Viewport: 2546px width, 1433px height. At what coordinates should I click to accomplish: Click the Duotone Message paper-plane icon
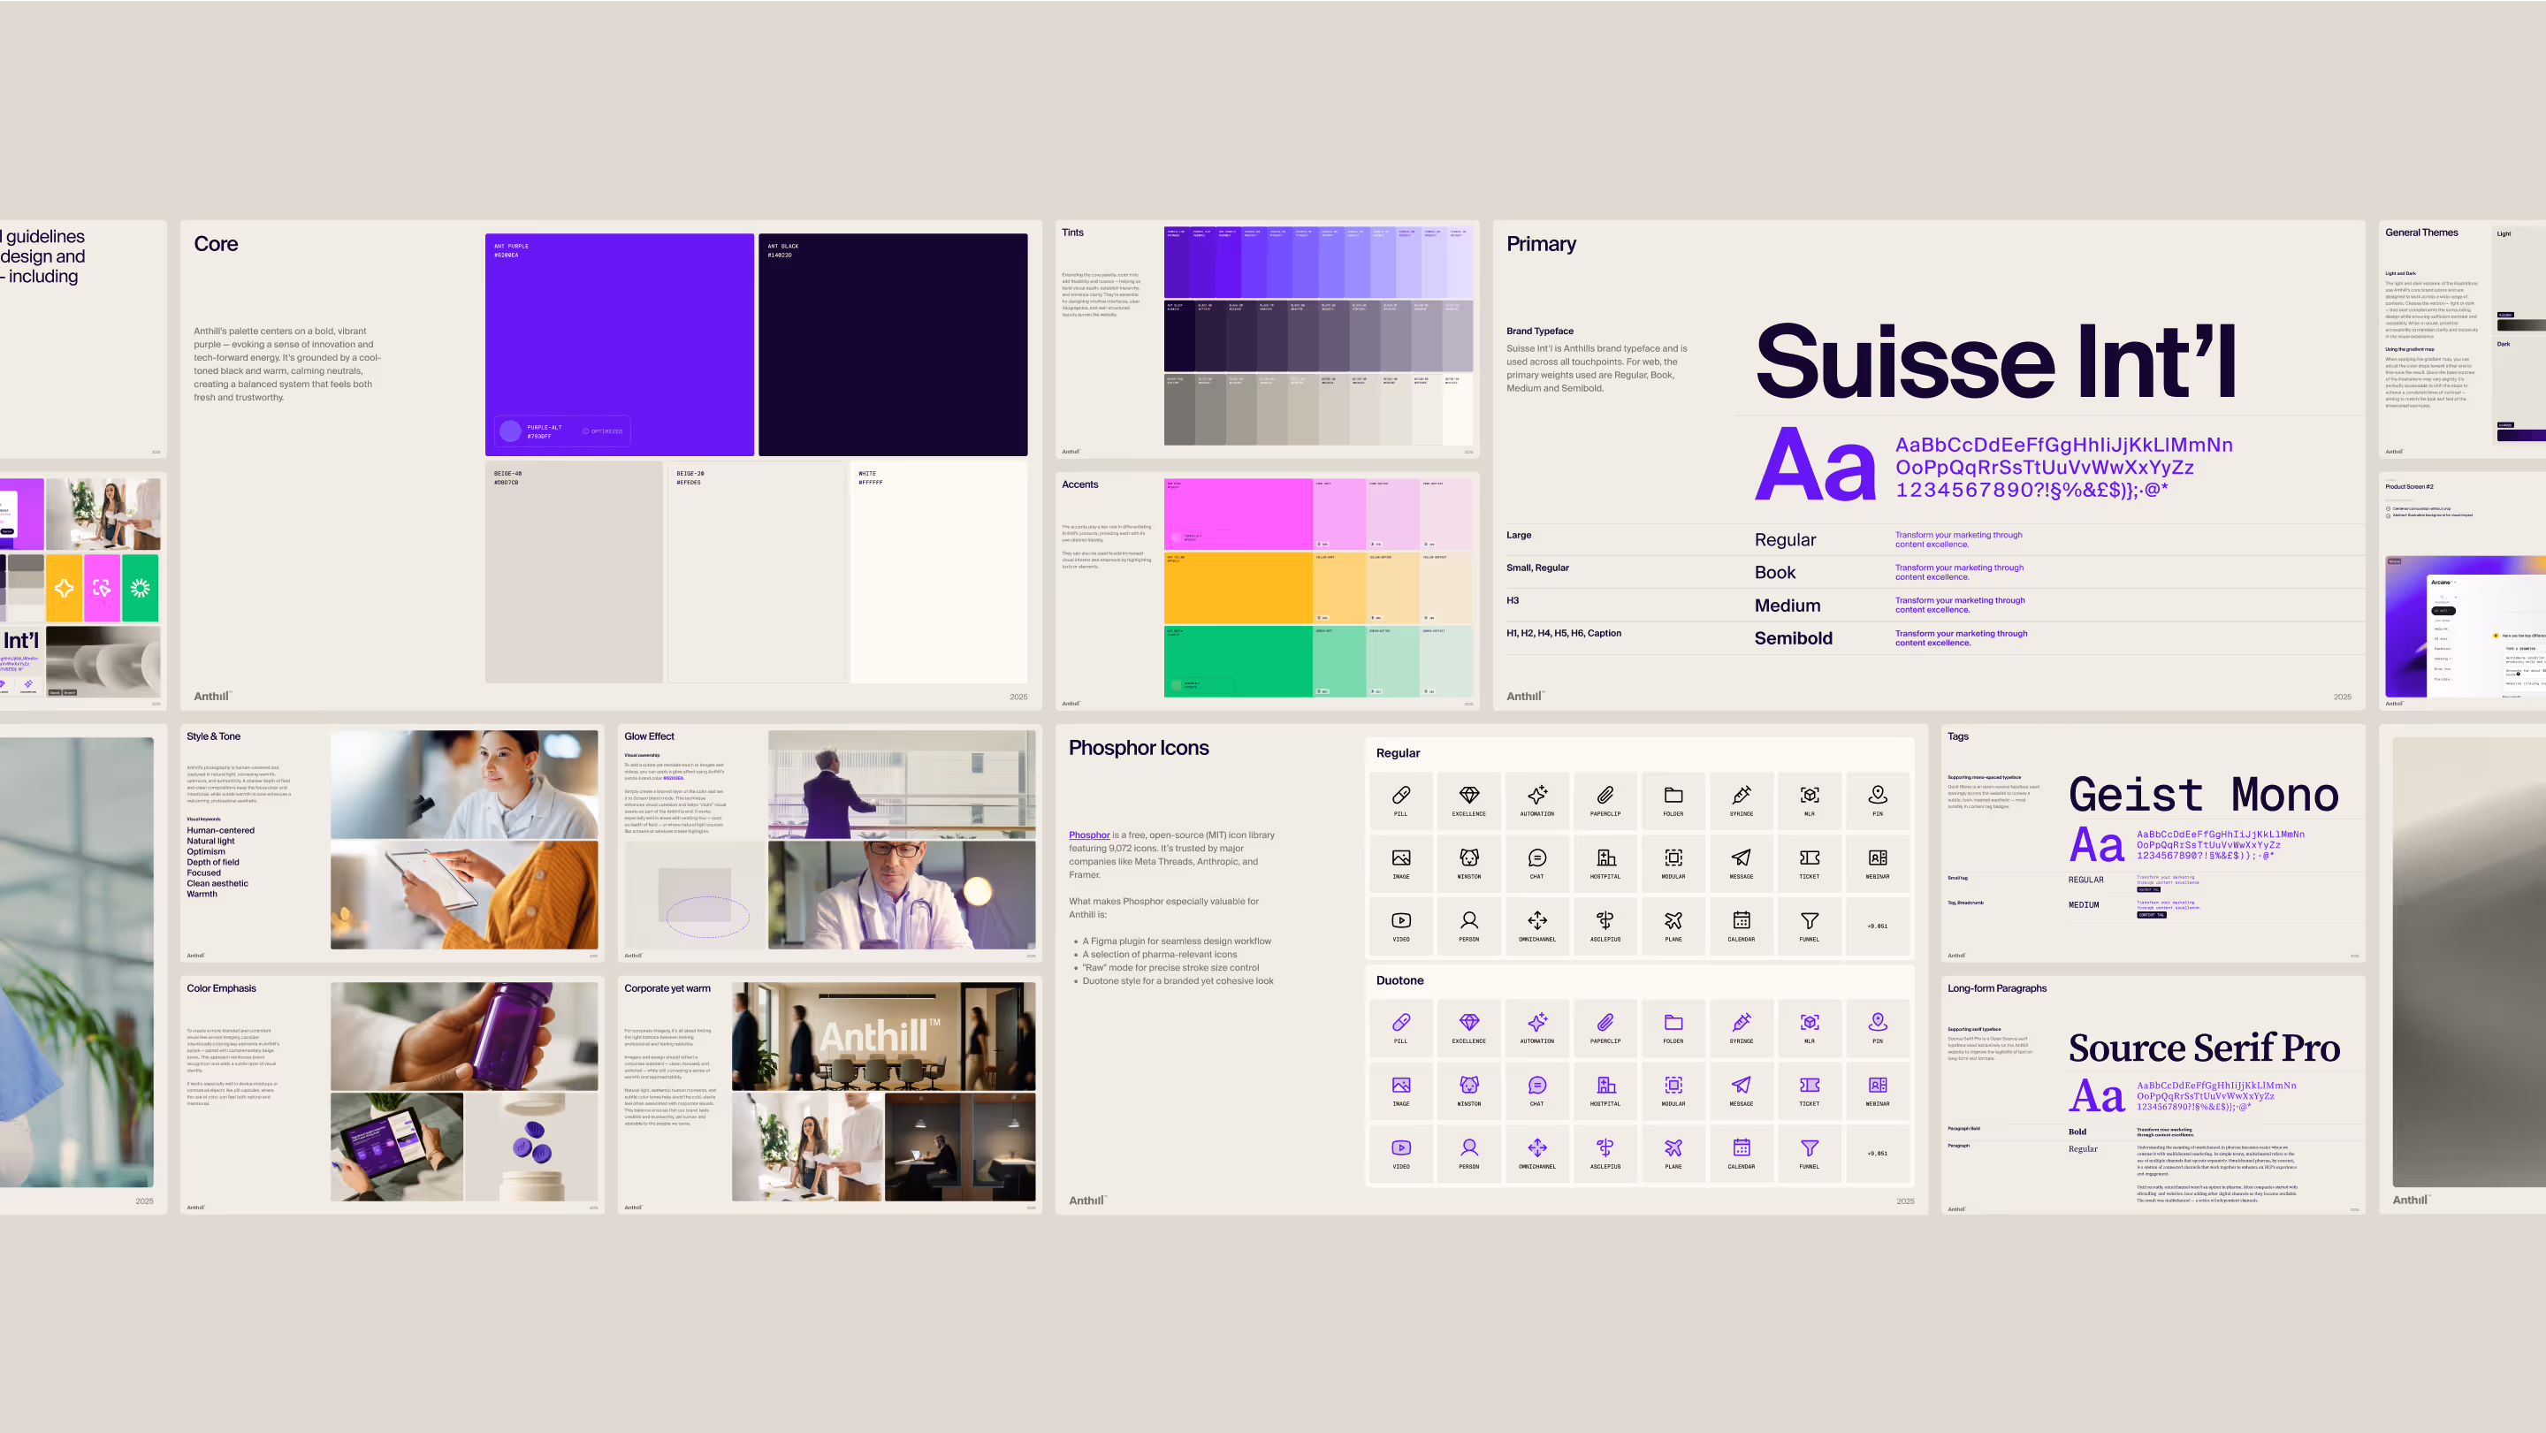(x=1741, y=1085)
